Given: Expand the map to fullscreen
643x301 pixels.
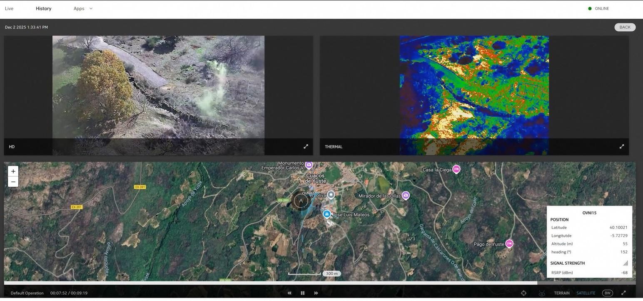Looking at the screenshot, I should [x=623, y=293].
